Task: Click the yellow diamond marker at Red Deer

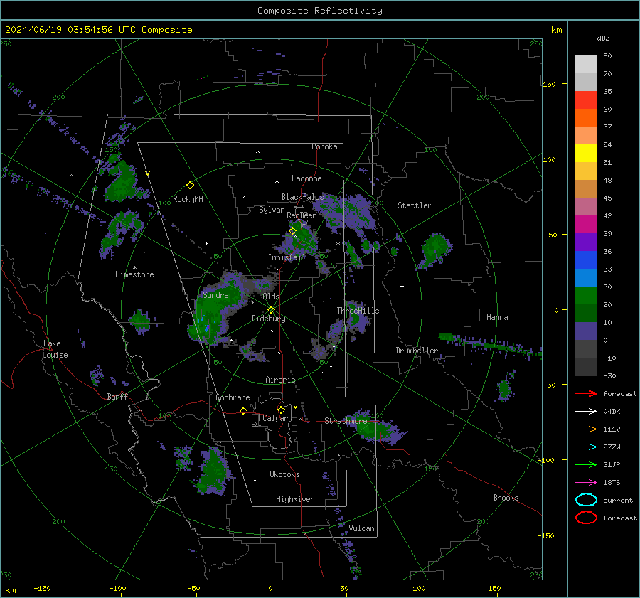Action: pos(292,231)
